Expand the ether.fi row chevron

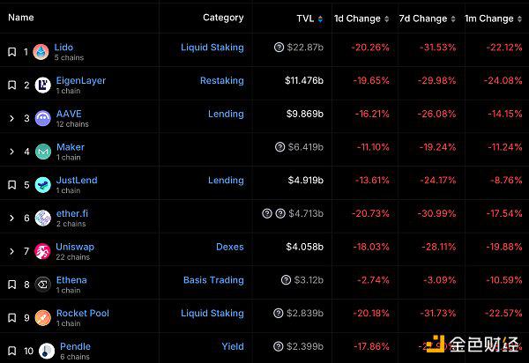(11, 219)
